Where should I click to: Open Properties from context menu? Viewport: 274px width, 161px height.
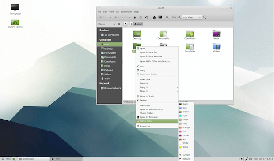[x=157, y=126]
